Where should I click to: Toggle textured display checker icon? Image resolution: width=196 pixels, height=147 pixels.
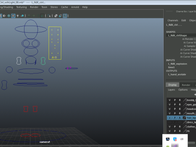pos(13,16)
